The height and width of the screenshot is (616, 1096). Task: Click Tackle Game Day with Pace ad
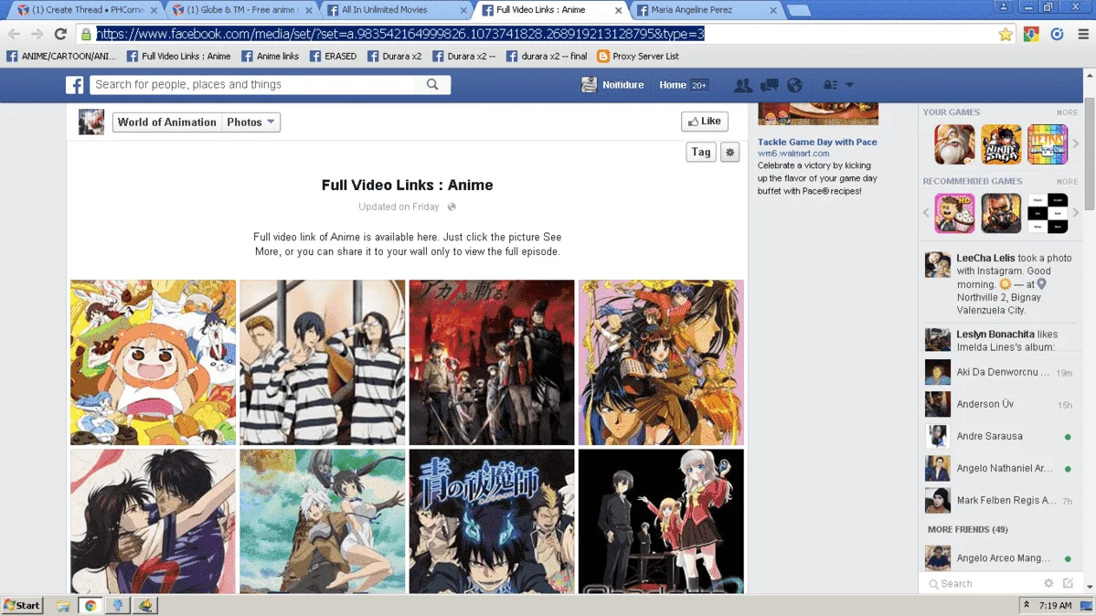coord(817,142)
